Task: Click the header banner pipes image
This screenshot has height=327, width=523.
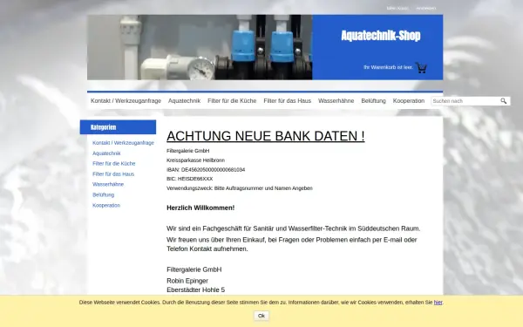Action: tap(200, 47)
